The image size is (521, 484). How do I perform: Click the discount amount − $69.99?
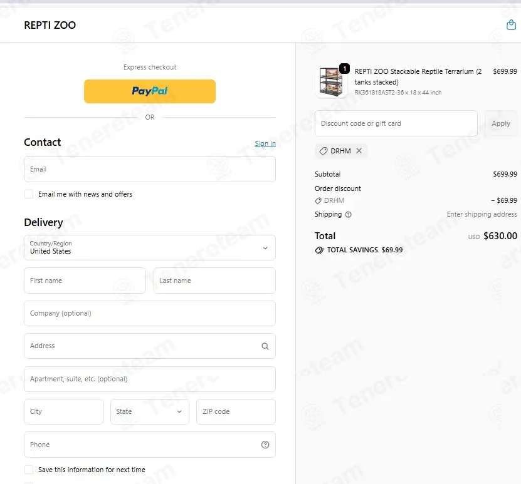tap(504, 200)
